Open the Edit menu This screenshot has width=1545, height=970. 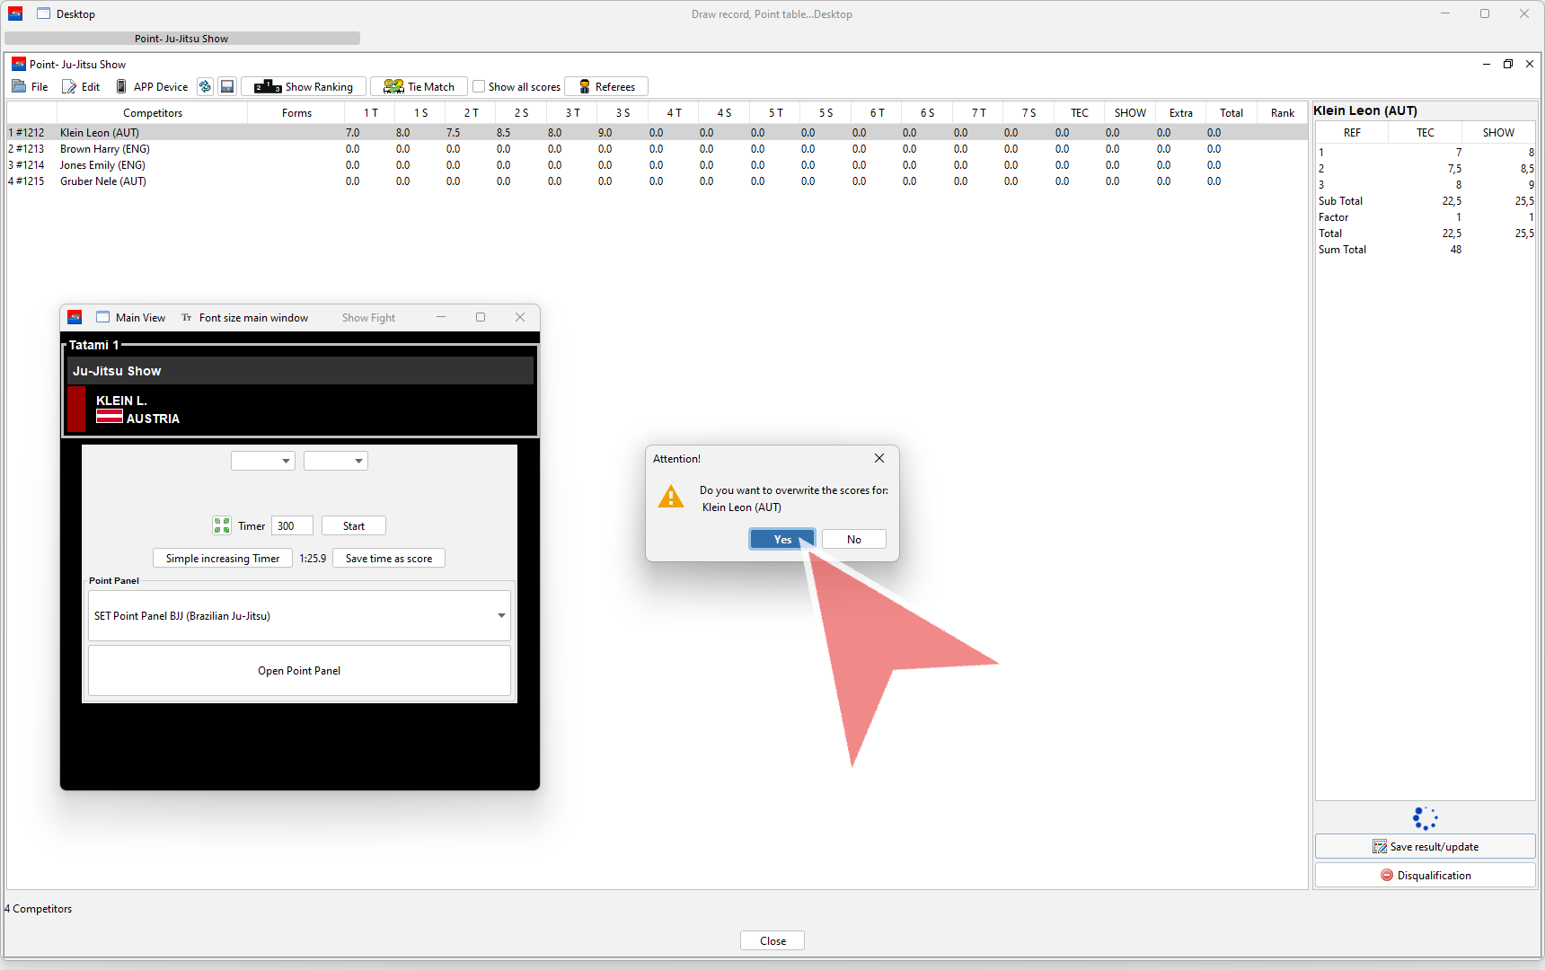81,86
